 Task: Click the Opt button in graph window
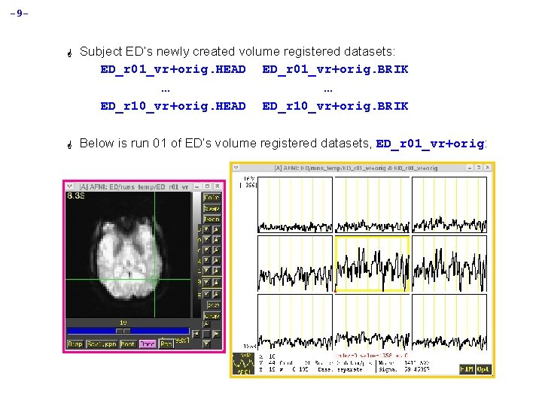pos(483,369)
